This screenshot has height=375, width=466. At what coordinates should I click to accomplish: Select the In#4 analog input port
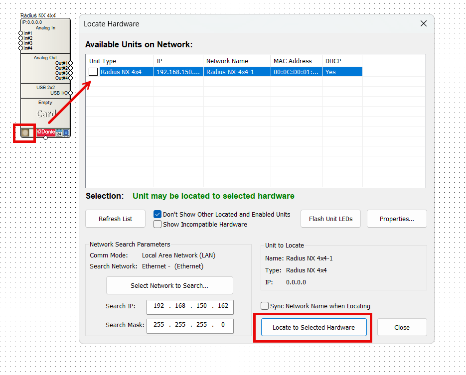click(20, 48)
